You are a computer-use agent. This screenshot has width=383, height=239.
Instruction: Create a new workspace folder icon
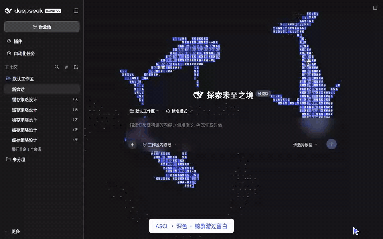point(76,67)
